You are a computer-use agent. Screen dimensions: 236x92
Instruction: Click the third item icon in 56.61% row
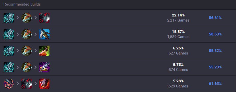pyautogui.click(x=44, y=18)
